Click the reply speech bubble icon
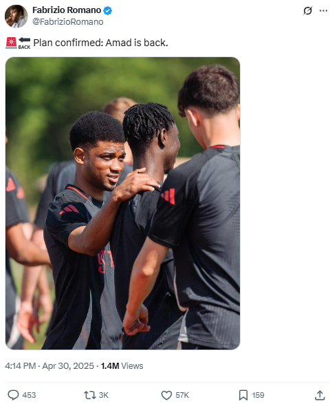 pyautogui.click(x=13, y=395)
